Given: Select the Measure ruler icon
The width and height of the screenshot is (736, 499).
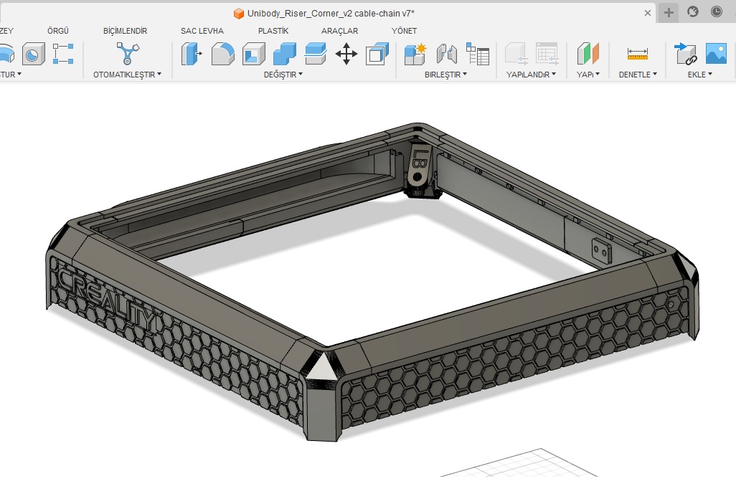Looking at the screenshot, I should pos(637,54).
